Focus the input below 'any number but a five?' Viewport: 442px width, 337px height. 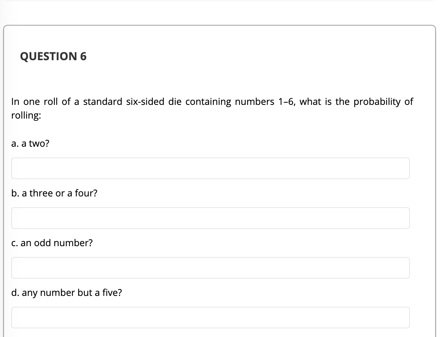pyautogui.click(x=210, y=317)
